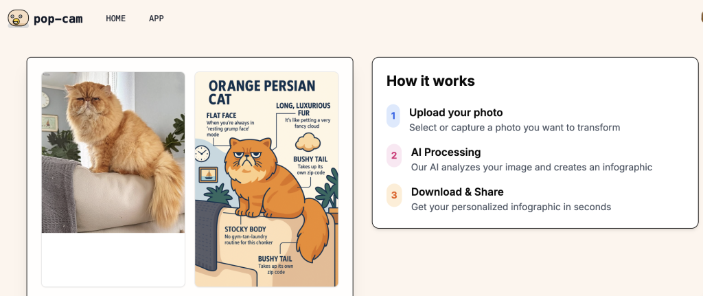Click the FLAT FACE label on infographic
703x296 pixels.
tap(221, 115)
